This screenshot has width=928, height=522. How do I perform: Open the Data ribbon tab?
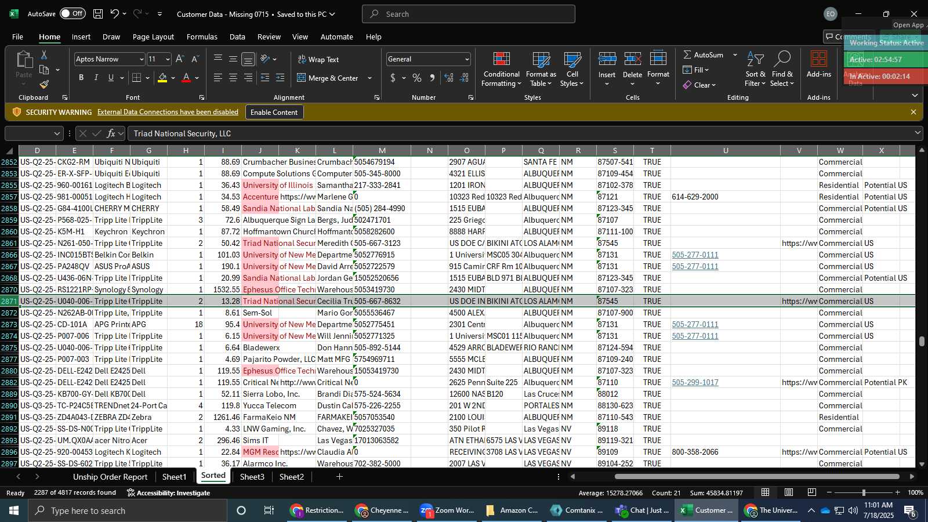(x=237, y=37)
